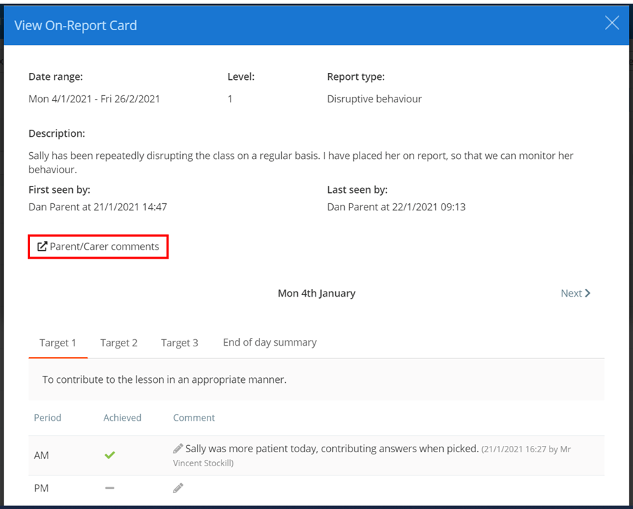Select the Target 3 tab

tap(179, 342)
